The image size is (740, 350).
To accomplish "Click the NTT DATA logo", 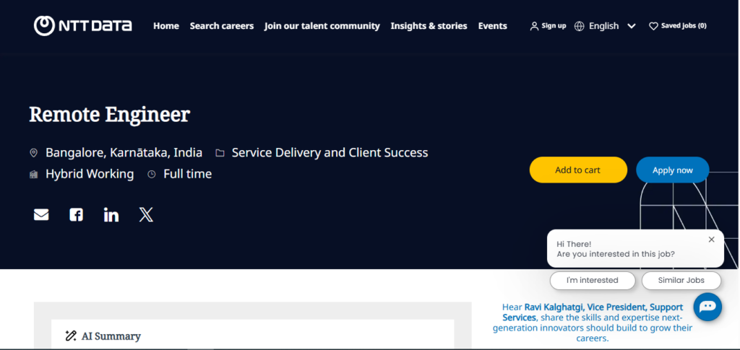I will 82,25.
